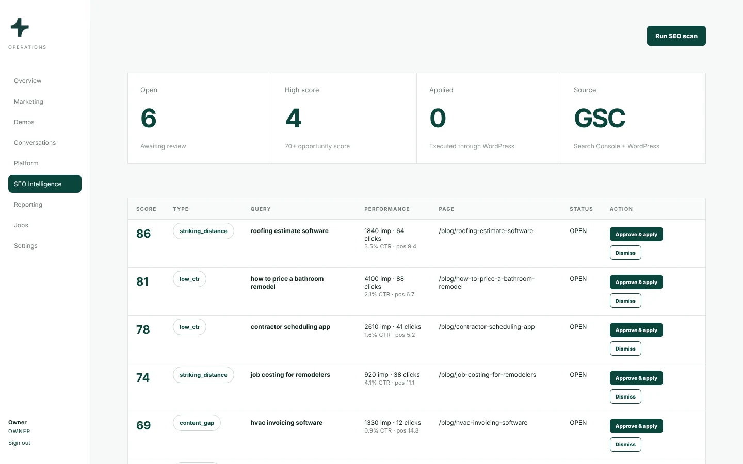
Task: Click the striking_distance tag for job costing
Action: tap(203, 375)
